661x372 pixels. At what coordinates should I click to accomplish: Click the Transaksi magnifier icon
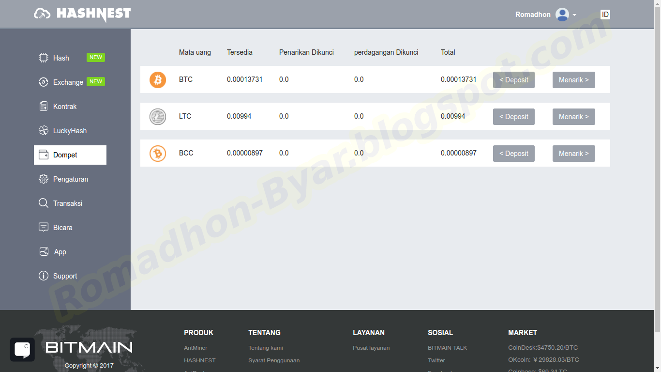[x=44, y=203]
